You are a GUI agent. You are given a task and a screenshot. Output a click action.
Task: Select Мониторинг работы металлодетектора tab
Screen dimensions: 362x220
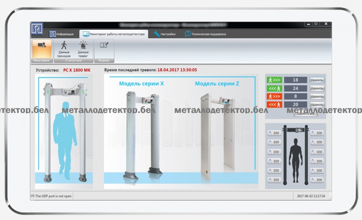(113, 34)
